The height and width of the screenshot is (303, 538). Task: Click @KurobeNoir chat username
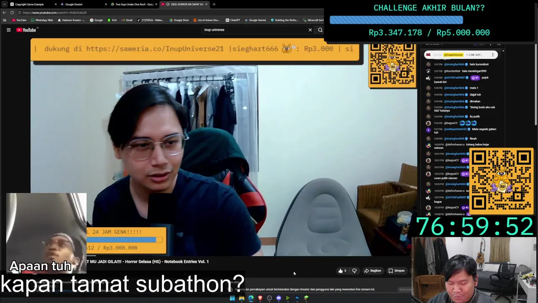452,71
